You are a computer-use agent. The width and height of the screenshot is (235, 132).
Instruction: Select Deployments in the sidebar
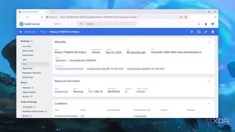(x=28, y=55)
